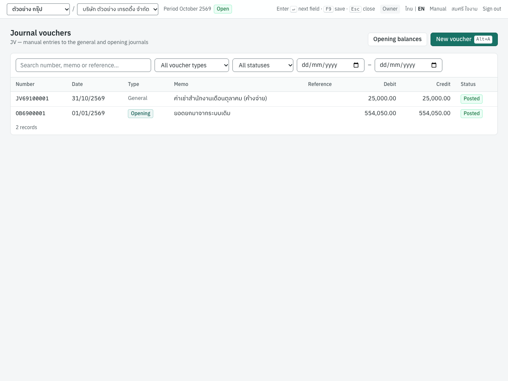508x381 pixels.
Task: Click the Memo column header
Action: tap(181, 84)
